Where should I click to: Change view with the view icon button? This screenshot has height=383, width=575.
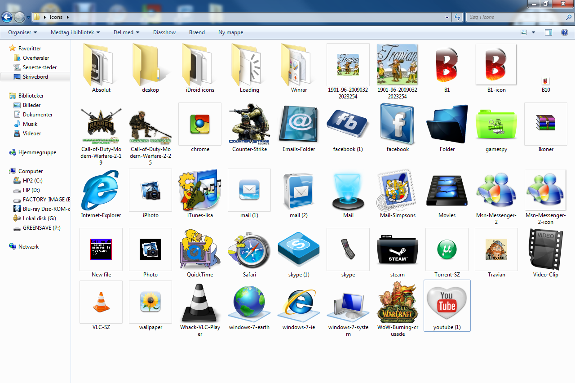coord(524,32)
